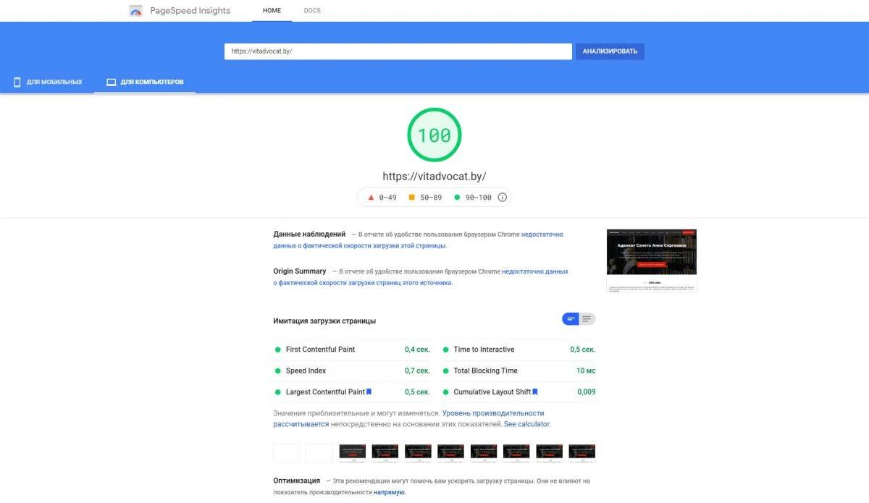
Task: Click the bookmark icon beside Cumulative Layout Shift
Action: pos(535,392)
